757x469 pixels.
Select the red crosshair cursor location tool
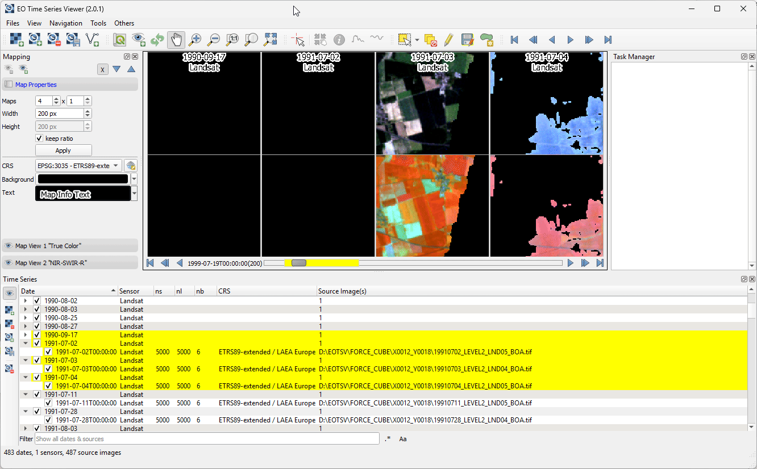coord(298,39)
